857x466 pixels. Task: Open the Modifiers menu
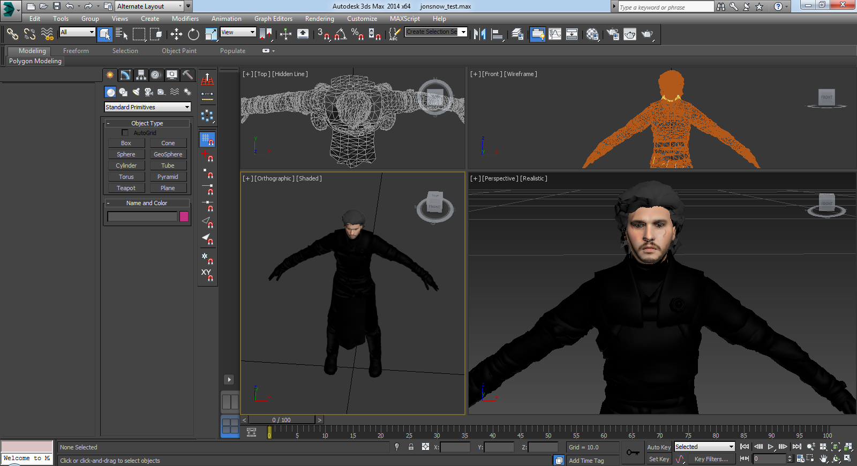point(185,19)
